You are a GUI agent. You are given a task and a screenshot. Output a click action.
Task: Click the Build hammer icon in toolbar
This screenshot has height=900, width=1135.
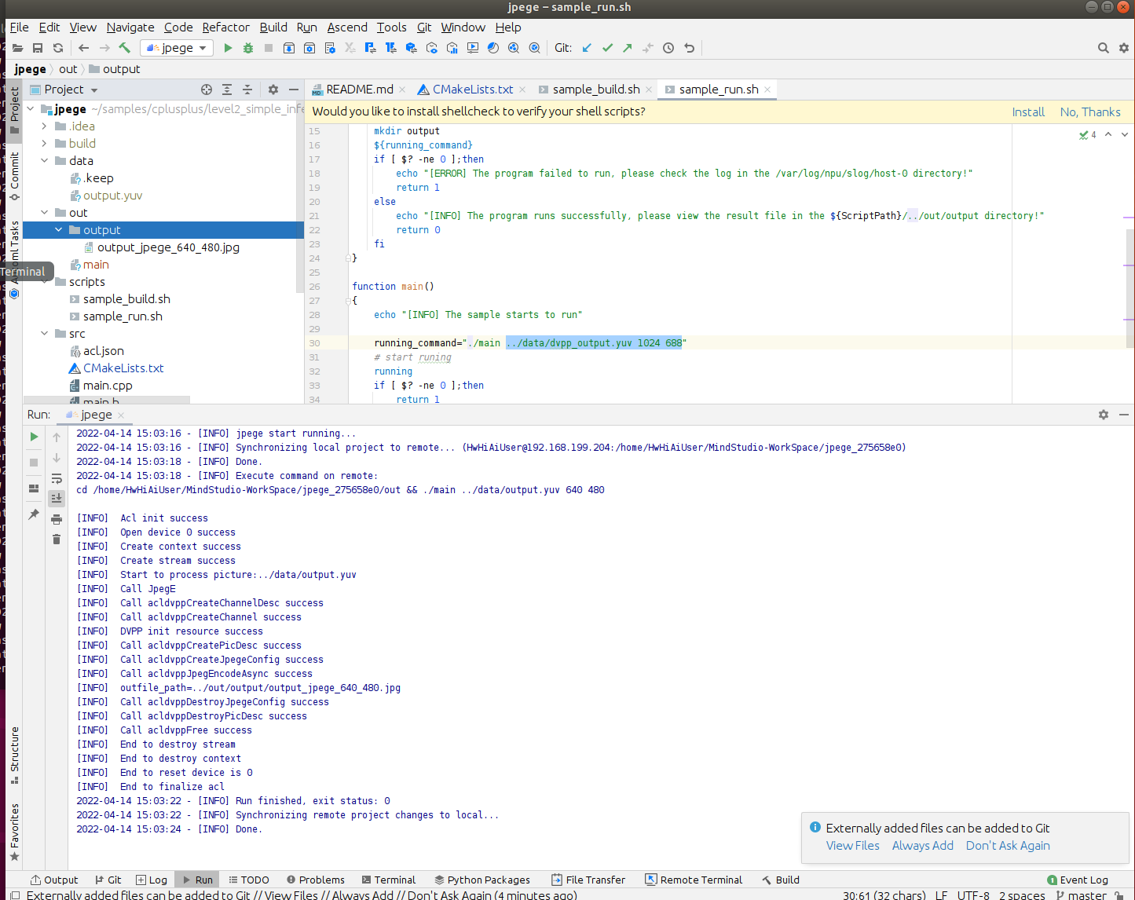pyautogui.click(x=124, y=48)
